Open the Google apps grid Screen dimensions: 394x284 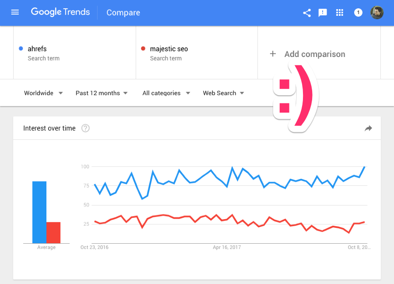[340, 13]
